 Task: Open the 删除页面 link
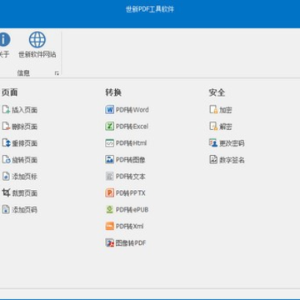24,127
